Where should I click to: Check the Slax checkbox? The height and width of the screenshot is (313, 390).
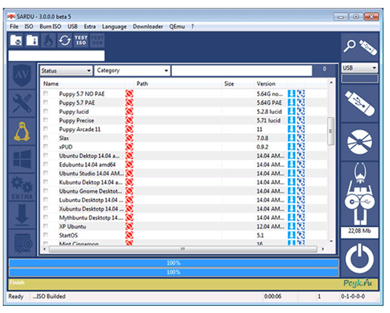(46, 138)
